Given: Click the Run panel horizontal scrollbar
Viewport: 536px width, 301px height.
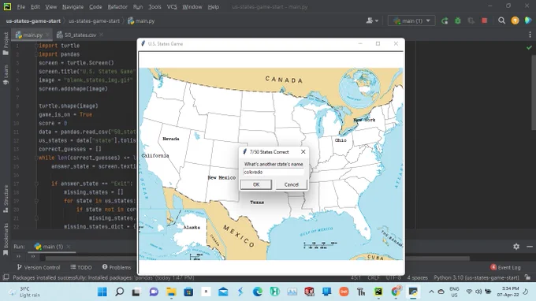Looking at the screenshot, I should pos(258,258).
